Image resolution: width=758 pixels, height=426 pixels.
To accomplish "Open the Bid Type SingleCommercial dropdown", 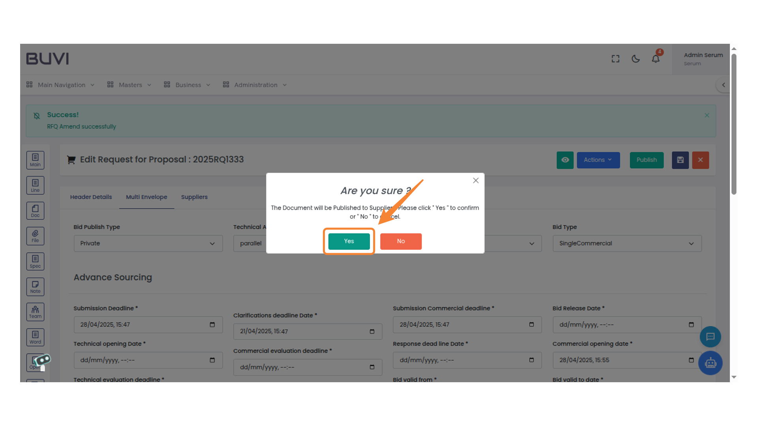I will click(x=627, y=243).
